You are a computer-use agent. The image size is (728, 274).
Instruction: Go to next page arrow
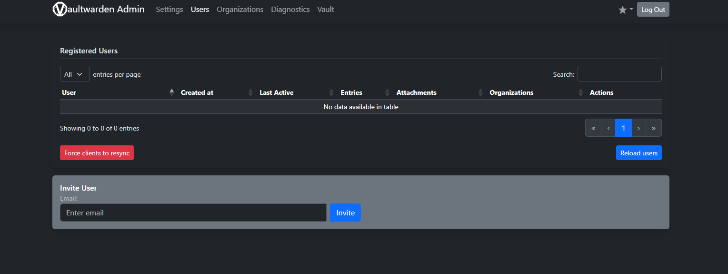[x=638, y=128]
